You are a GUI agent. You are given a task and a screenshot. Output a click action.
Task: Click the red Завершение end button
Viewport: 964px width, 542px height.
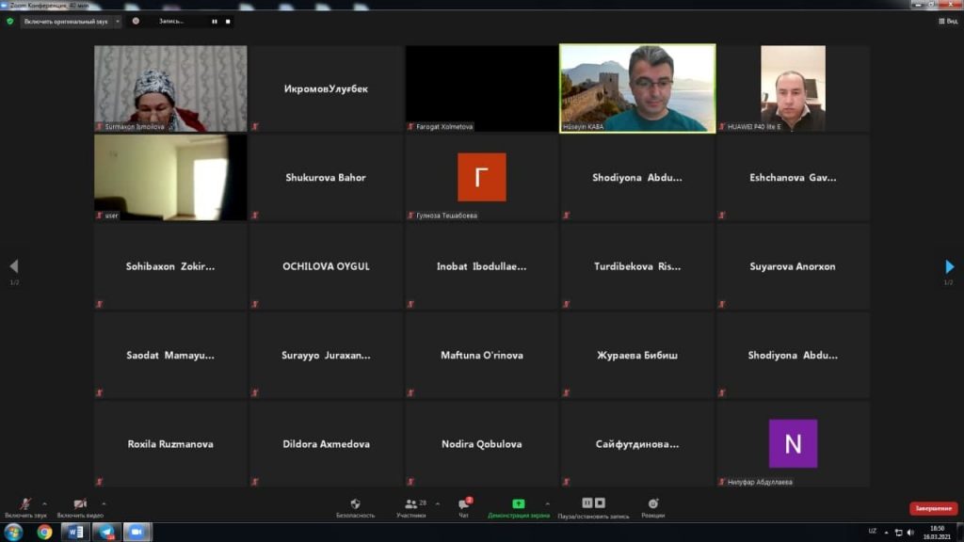click(932, 509)
